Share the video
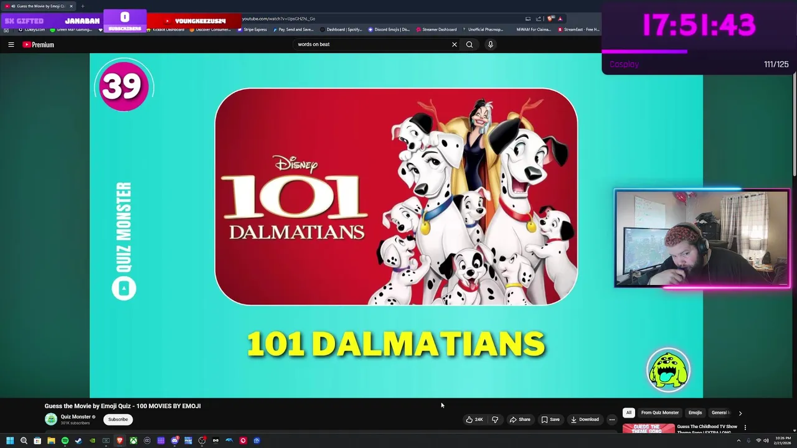 coord(520,419)
